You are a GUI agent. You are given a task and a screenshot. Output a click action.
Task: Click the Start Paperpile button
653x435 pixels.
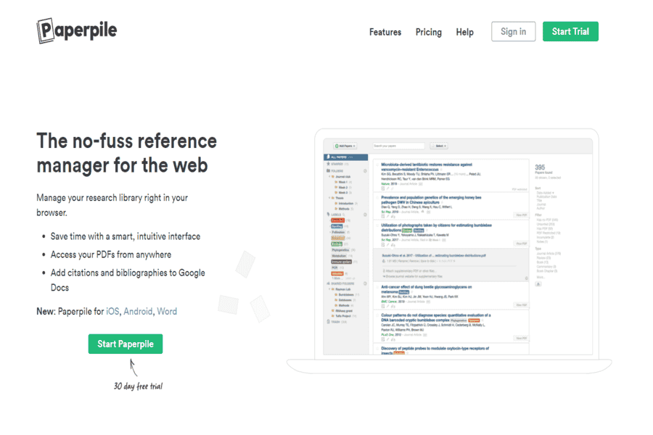pos(126,344)
